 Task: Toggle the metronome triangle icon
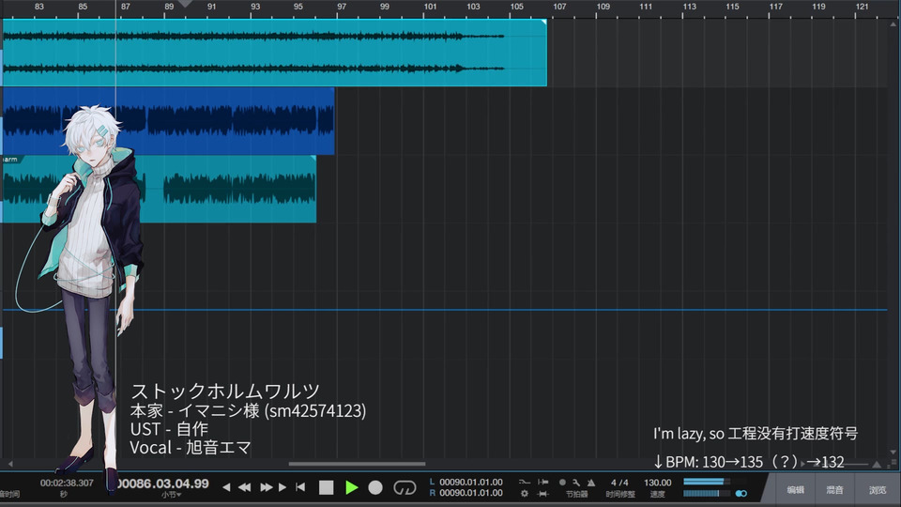[x=590, y=483]
